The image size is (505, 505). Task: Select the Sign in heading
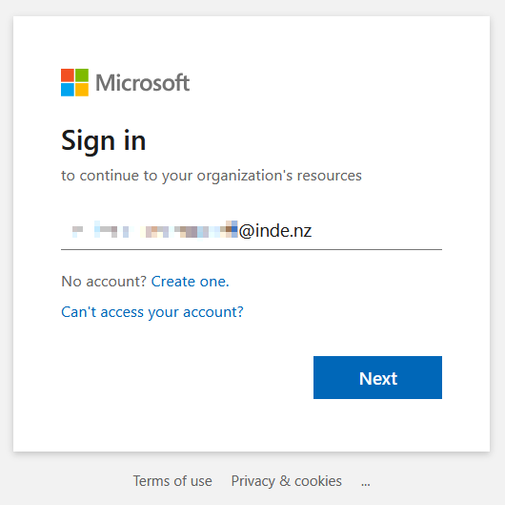tap(104, 141)
